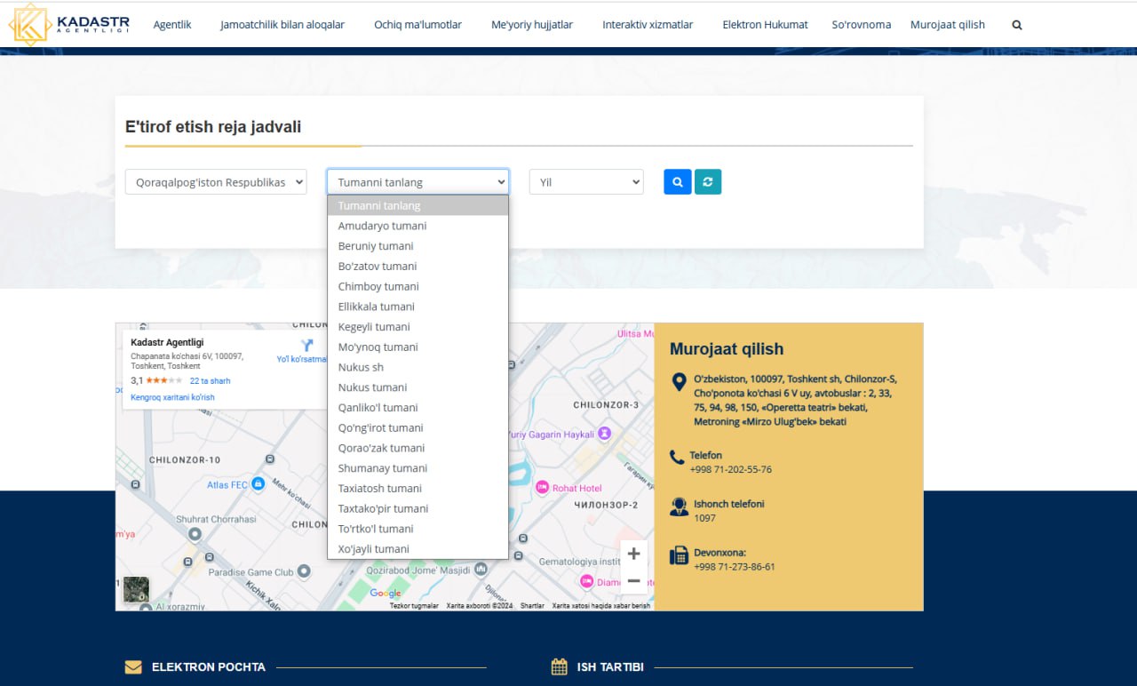Screen dimensions: 1137x686
Task: Collapse the Tumanni tanlang dropdown
Action: pos(417,182)
